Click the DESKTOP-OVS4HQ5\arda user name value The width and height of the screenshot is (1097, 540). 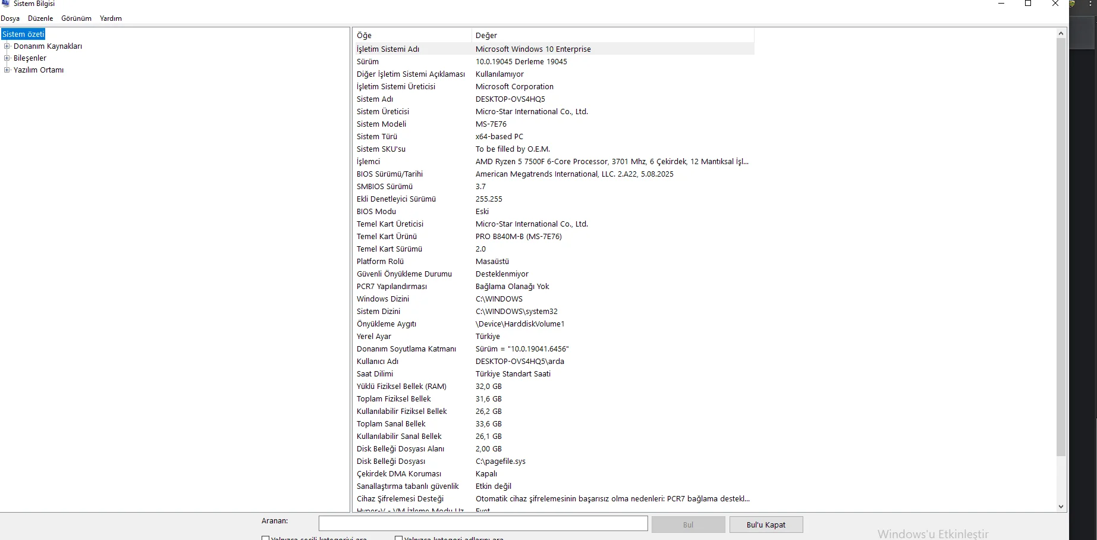point(520,361)
